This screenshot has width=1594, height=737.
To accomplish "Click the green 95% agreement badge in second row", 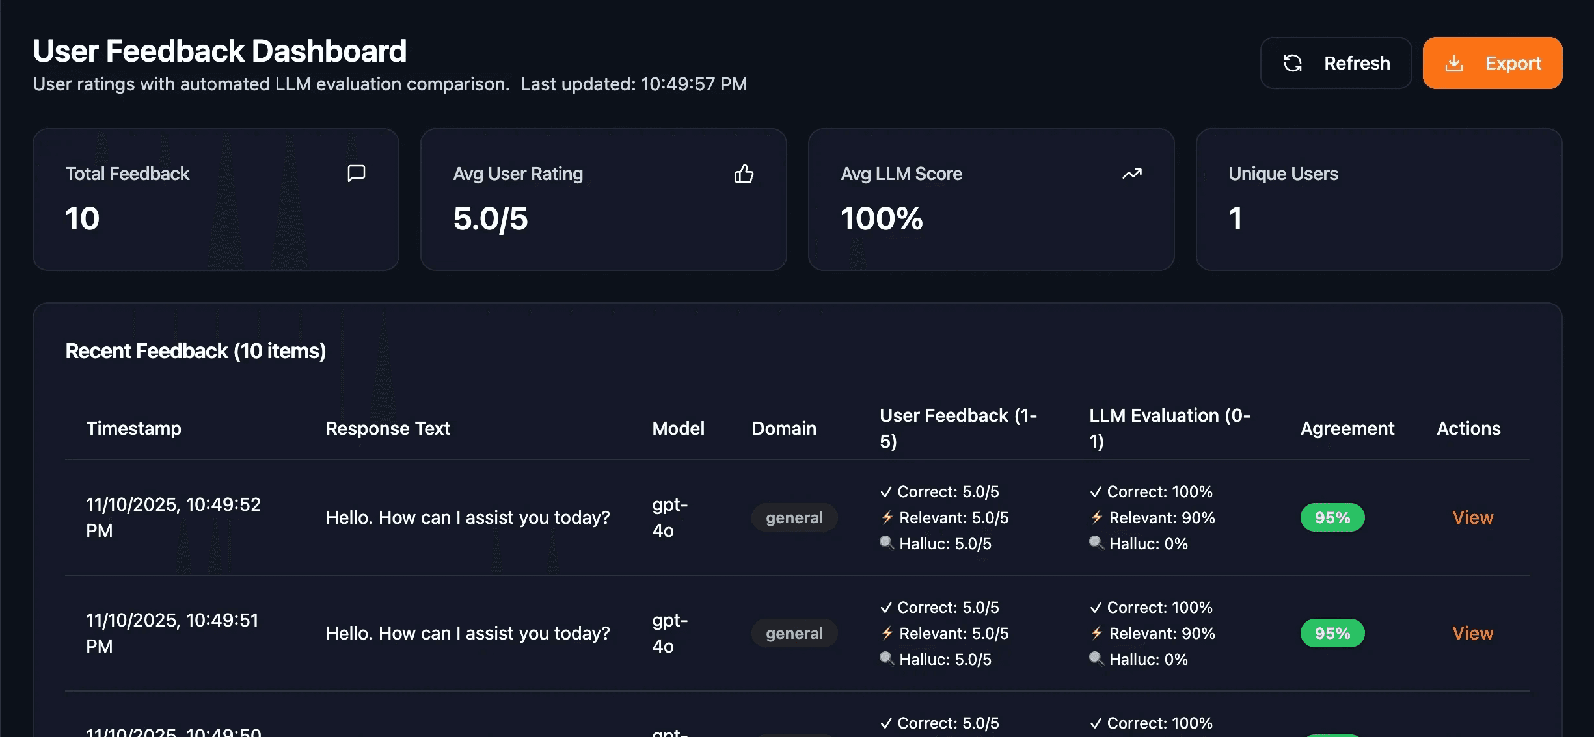I will click(1332, 633).
